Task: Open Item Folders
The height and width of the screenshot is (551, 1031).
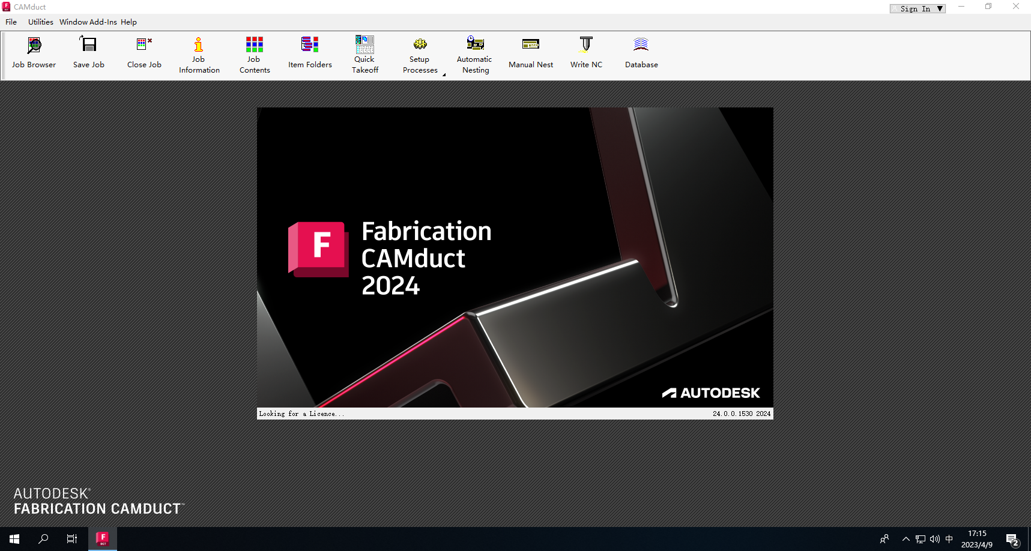Action: pos(310,53)
